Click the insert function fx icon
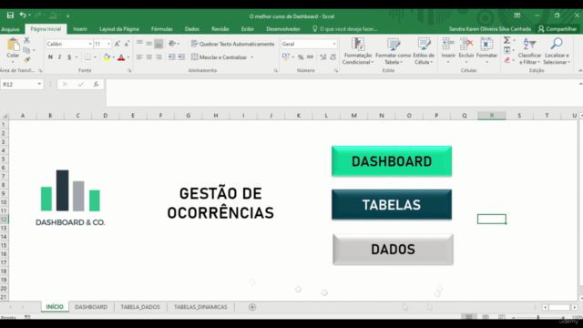 96,85
